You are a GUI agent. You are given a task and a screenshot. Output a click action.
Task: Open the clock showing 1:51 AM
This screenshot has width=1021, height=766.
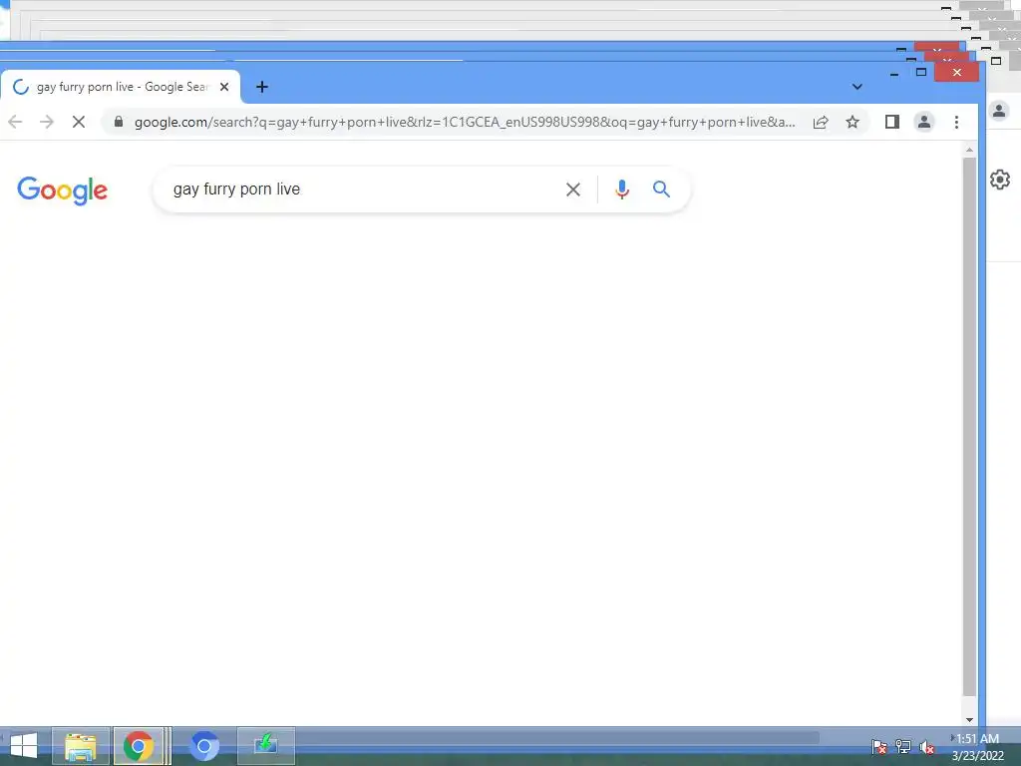(x=977, y=746)
